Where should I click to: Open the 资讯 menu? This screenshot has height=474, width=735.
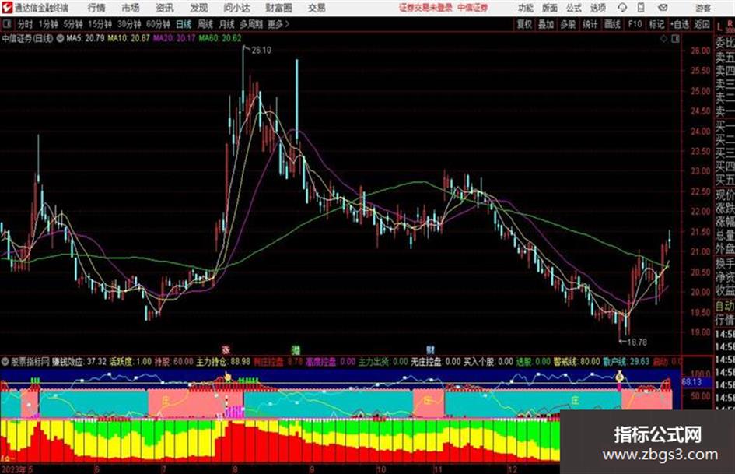click(165, 8)
